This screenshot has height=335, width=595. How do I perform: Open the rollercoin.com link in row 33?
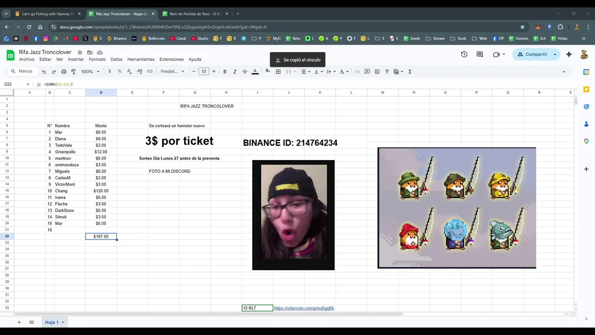[x=304, y=308]
